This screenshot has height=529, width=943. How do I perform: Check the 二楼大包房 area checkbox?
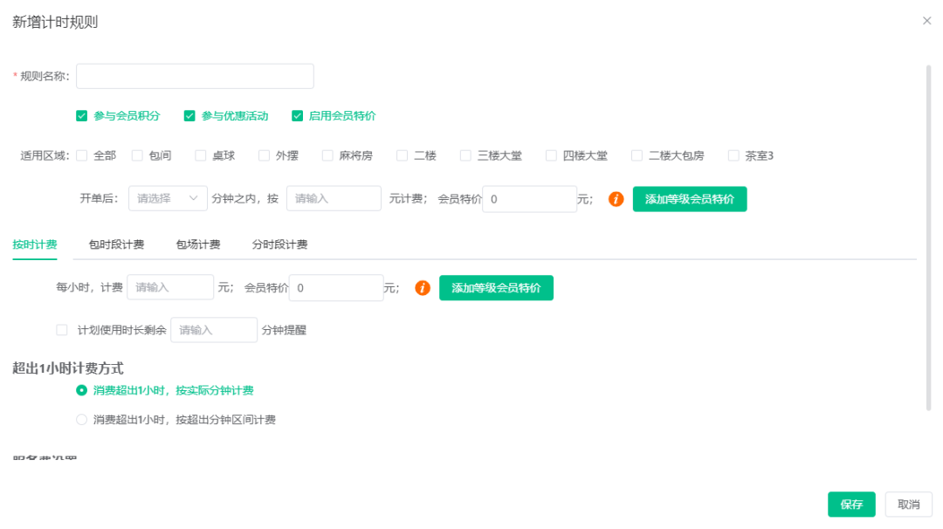(637, 155)
